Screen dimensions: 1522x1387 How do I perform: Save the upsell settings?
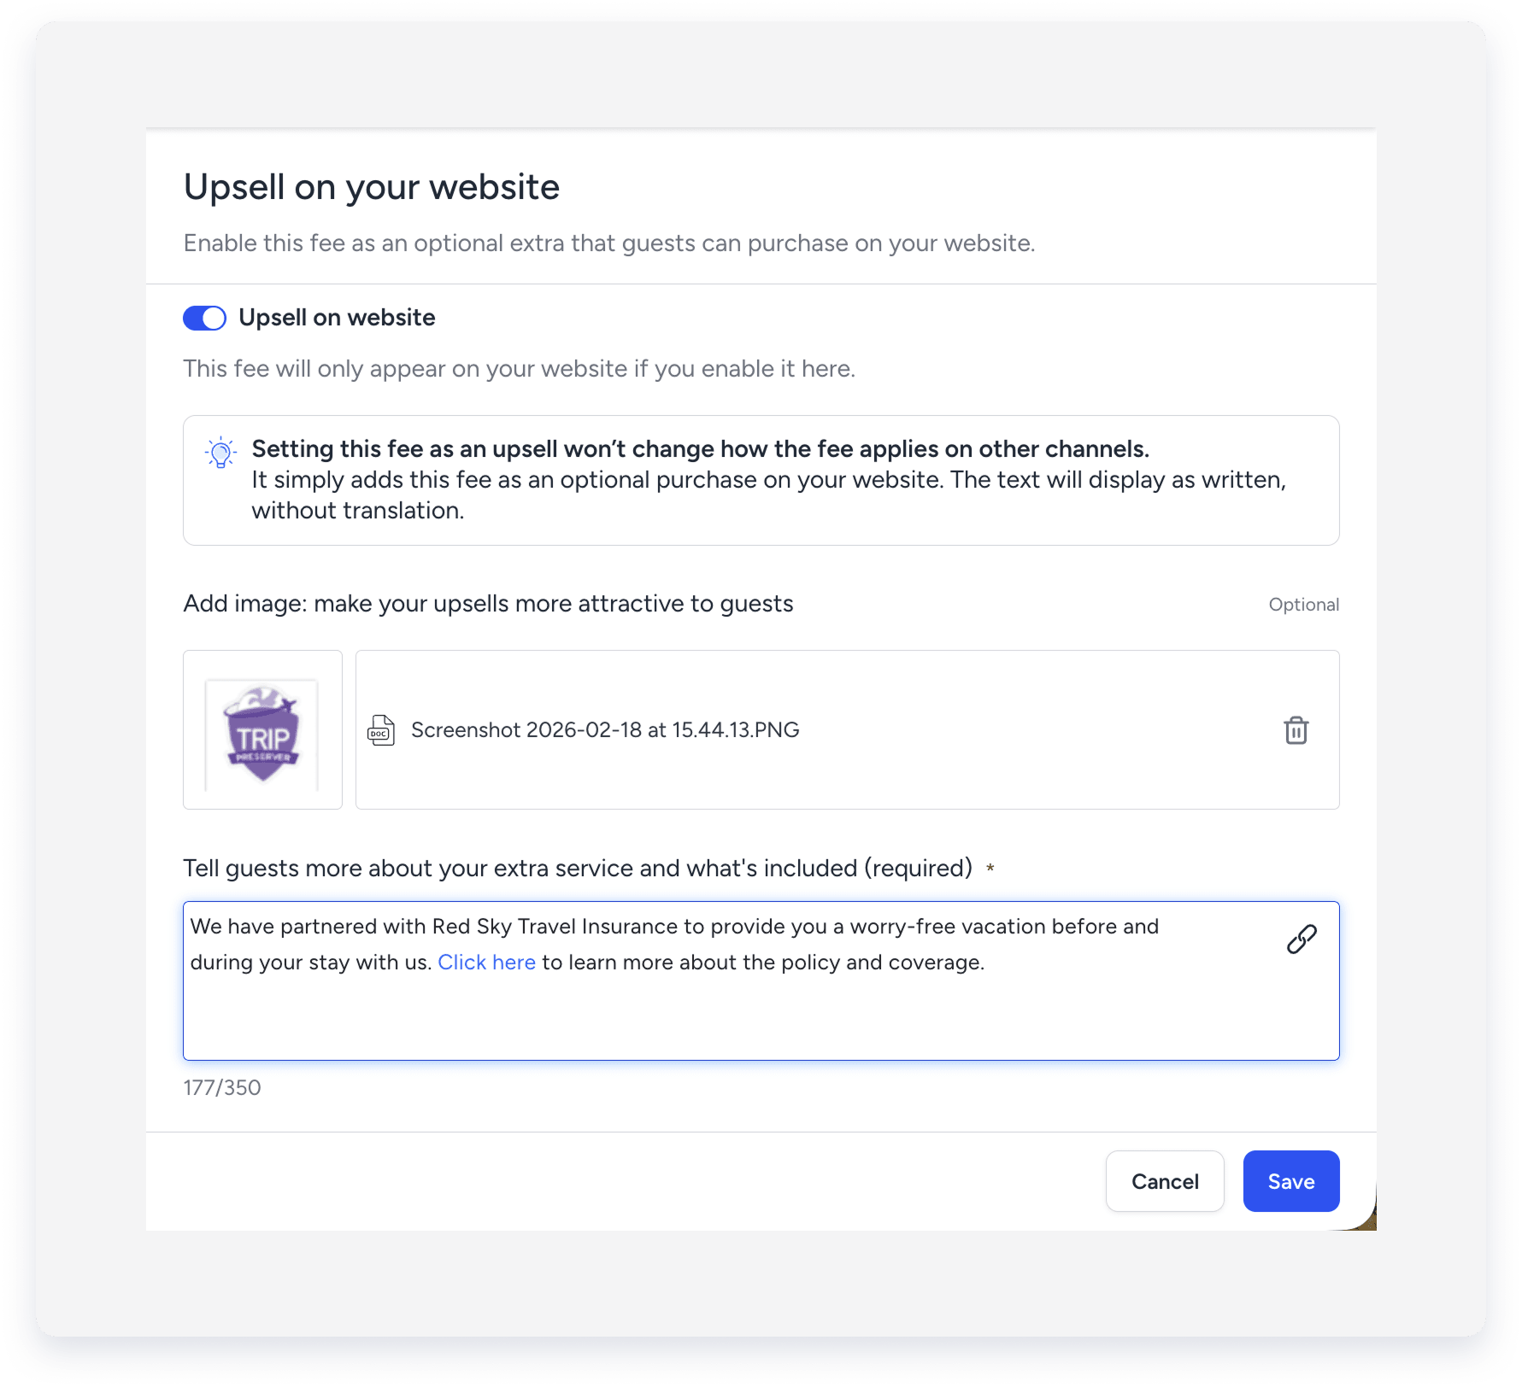click(x=1290, y=1181)
